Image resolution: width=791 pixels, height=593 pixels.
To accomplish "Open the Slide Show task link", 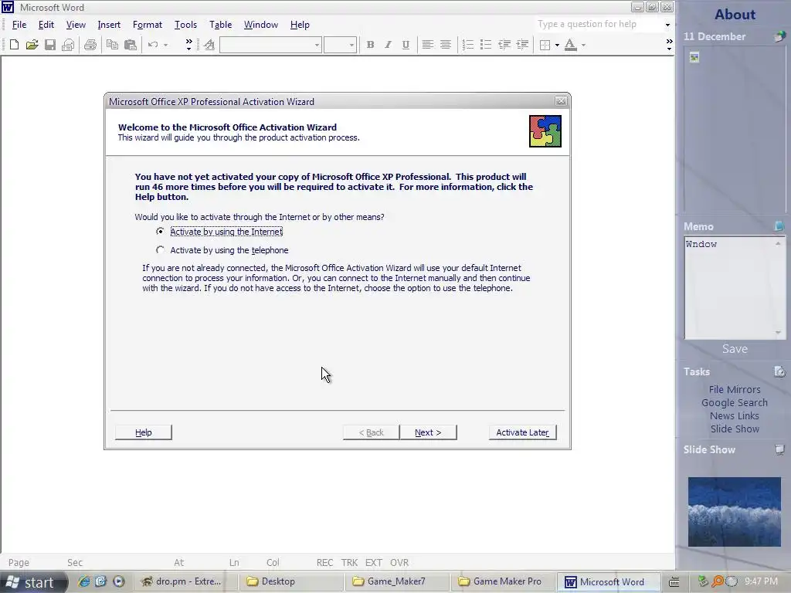I will (735, 429).
